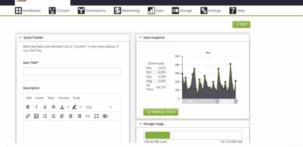
Task: Open the 12pt font size dropdown
Action: tap(99, 107)
